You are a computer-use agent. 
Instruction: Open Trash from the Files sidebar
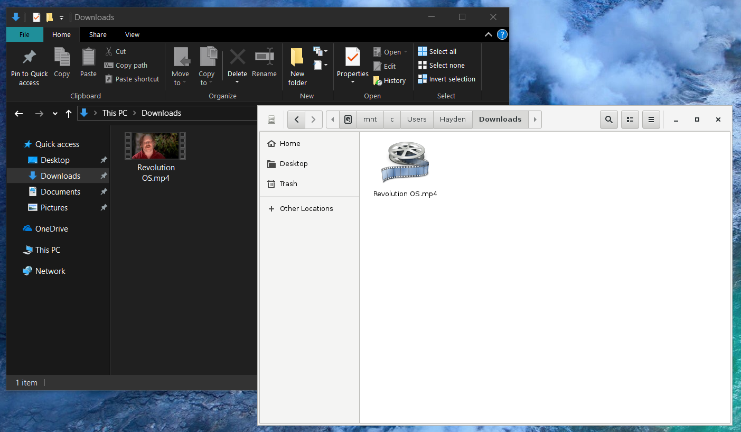(x=288, y=183)
